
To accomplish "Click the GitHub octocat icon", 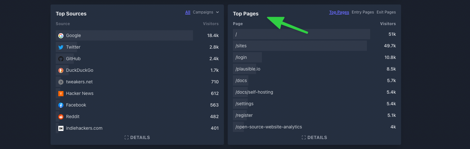I will (61, 59).
